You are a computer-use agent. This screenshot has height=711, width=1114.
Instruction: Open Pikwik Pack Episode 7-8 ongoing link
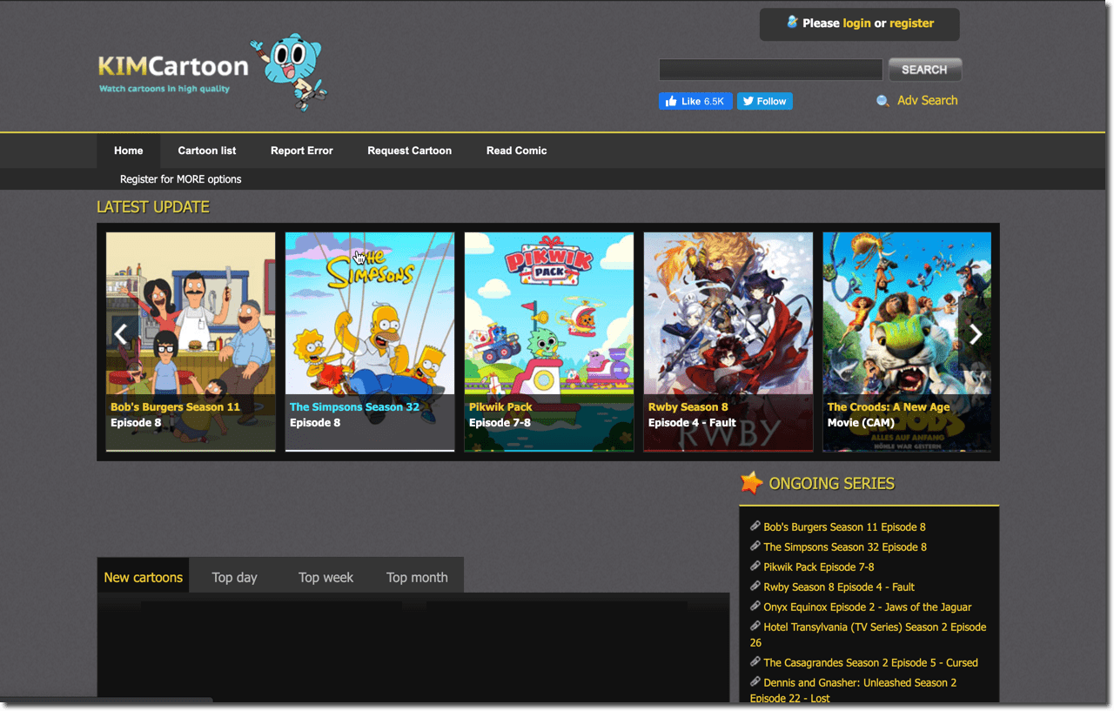point(819,567)
